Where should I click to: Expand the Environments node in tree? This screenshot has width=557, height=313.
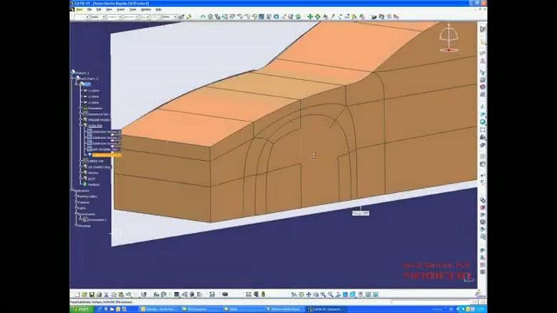pos(77,214)
